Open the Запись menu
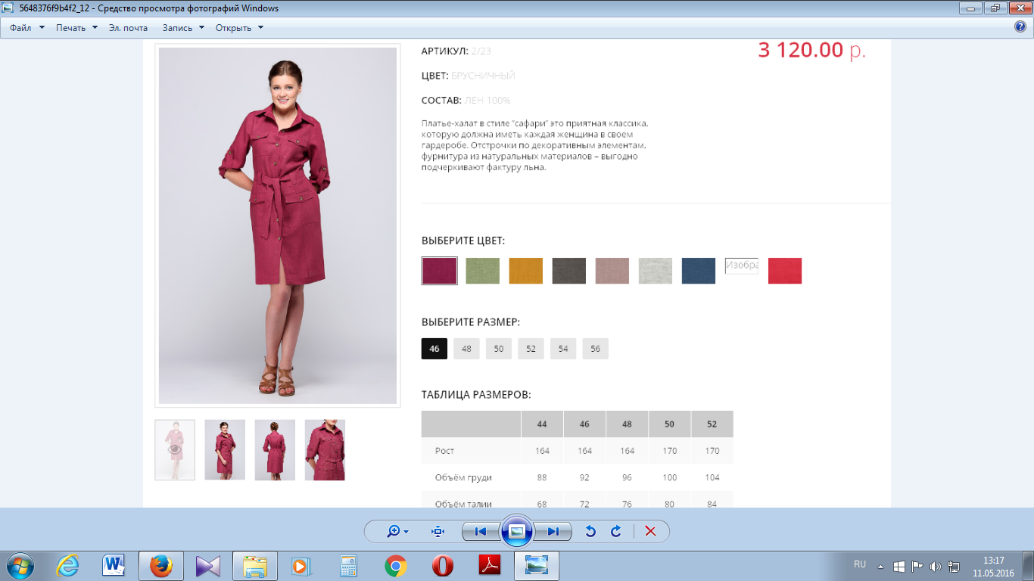The width and height of the screenshot is (1034, 581). [178, 27]
